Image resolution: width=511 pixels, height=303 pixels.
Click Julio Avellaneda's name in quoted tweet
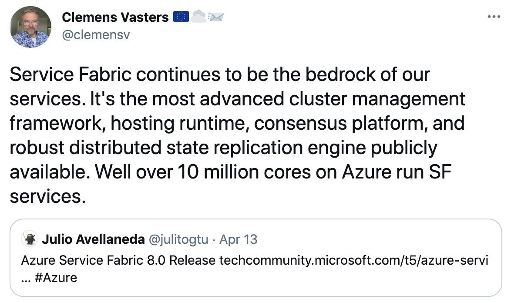[x=93, y=239]
